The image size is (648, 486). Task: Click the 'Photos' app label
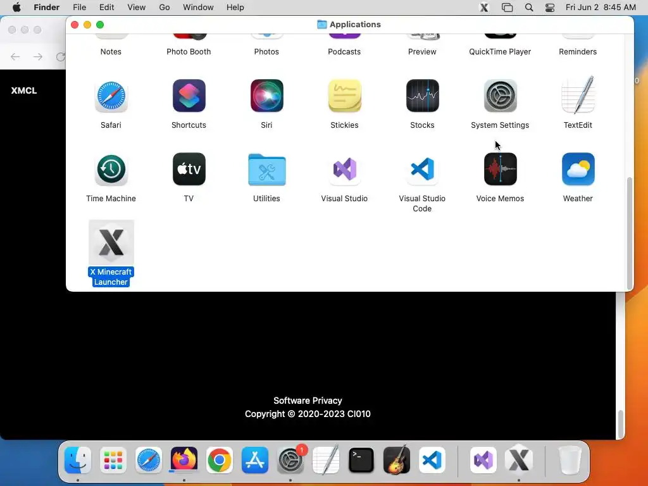(x=266, y=52)
